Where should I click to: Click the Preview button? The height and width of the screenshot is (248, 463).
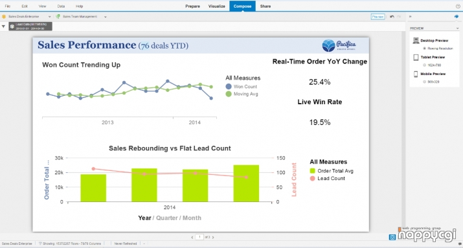pyautogui.click(x=378, y=17)
